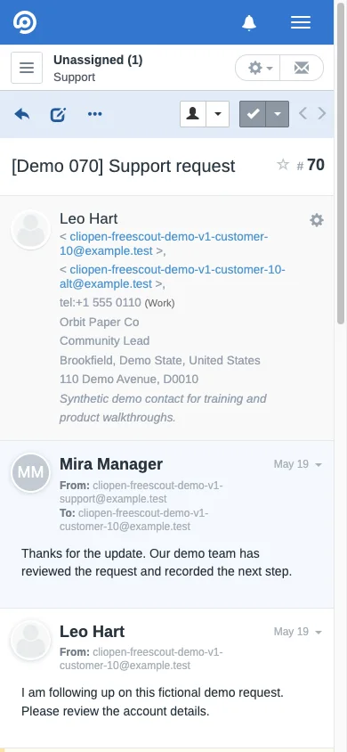Go to next conversation arrow
Screen dimensions: 347x752
tap(321, 114)
